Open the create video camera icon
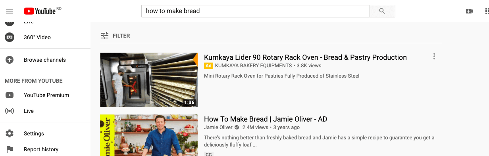The height and width of the screenshot is (156, 489). (x=470, y=11)
